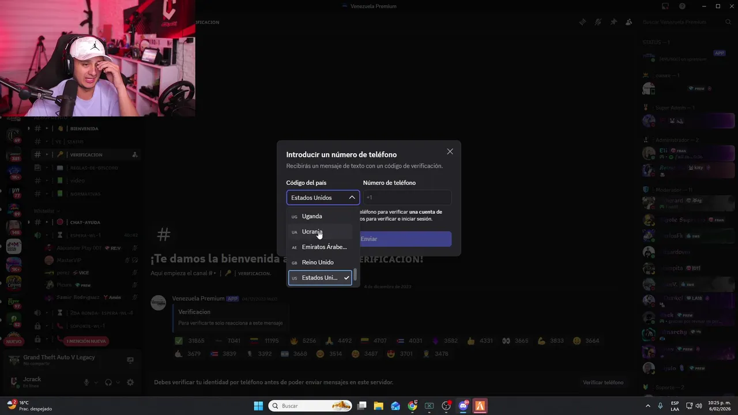Show hidden system tray icons
738x415 pixels.
click(x=647, y=406)
